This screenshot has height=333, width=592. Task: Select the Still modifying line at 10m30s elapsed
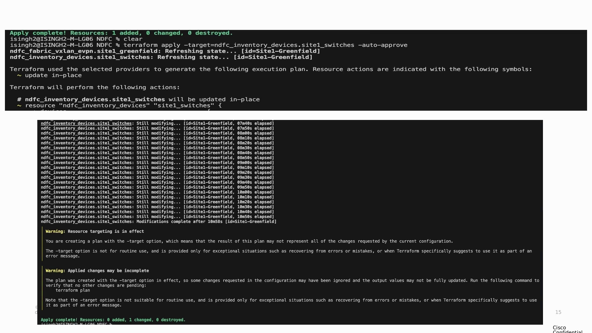pos(157,207)
